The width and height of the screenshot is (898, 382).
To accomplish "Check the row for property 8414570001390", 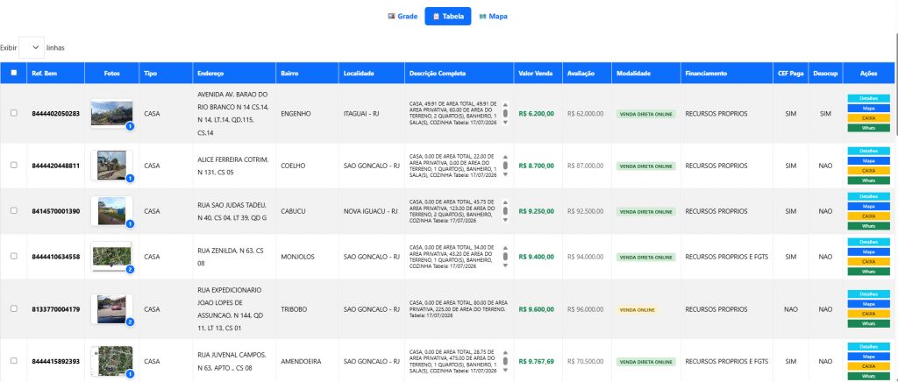I will (x=14, y=210).
